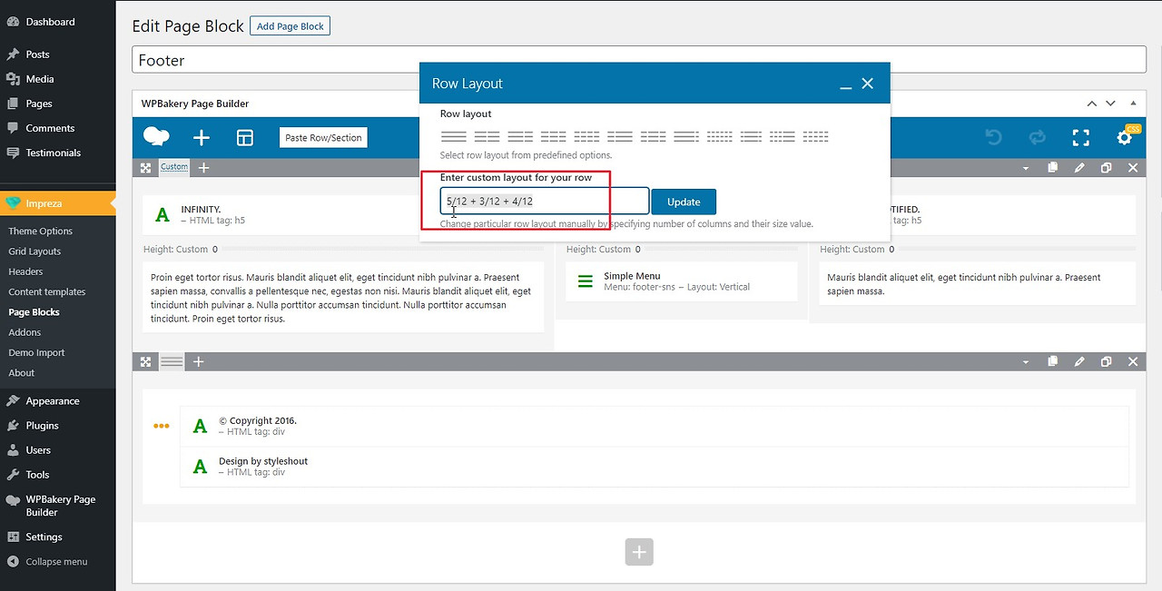
Task: Add a new element with the toolbar plus
Action: (x=202, y=138)
